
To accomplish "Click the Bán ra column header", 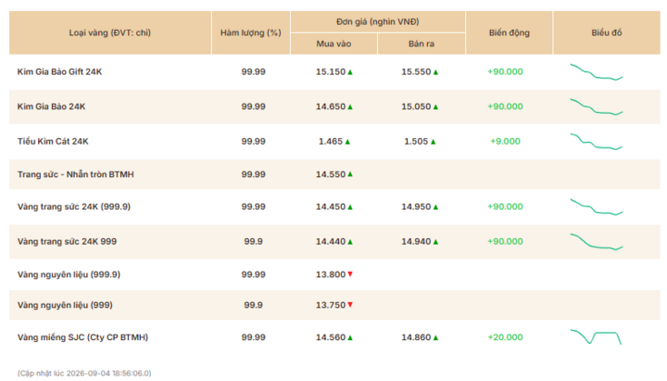I will (x=422, y=44).
